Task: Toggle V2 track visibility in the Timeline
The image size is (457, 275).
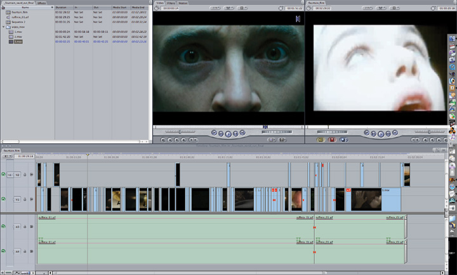Action: click(4, 174)
